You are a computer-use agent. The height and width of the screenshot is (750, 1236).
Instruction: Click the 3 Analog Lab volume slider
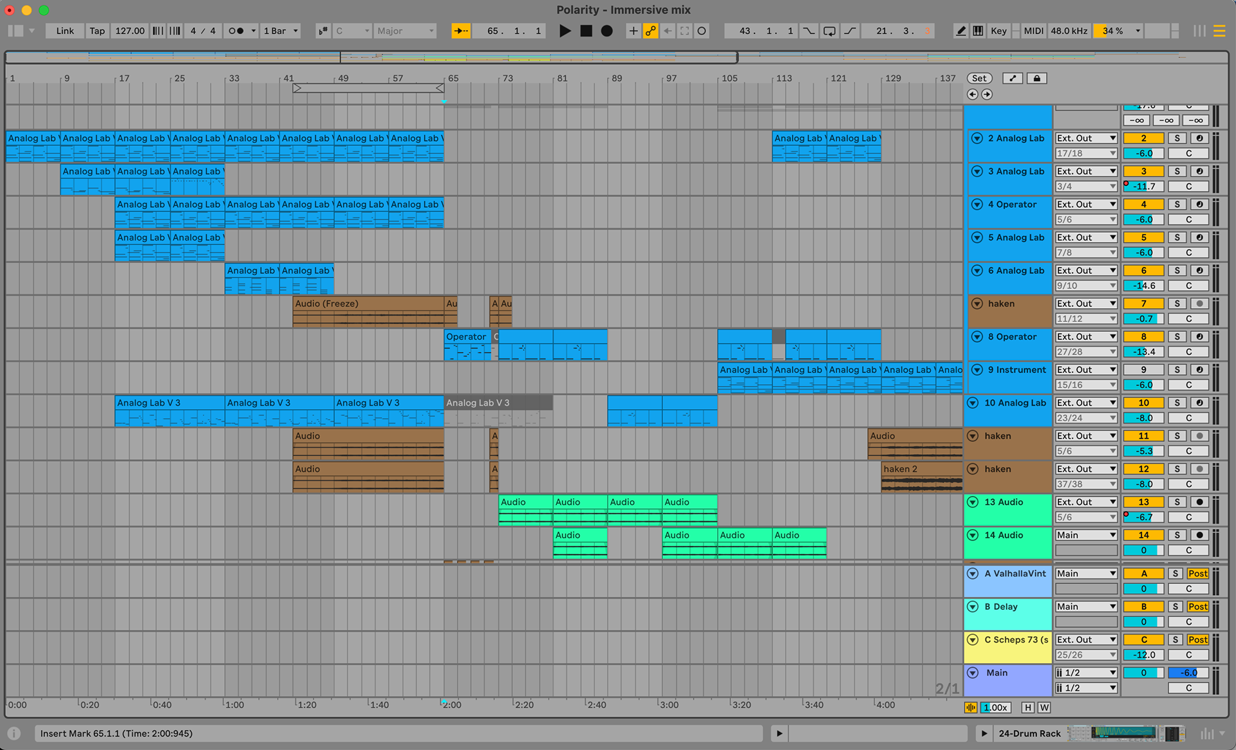tap(1143, 187)
